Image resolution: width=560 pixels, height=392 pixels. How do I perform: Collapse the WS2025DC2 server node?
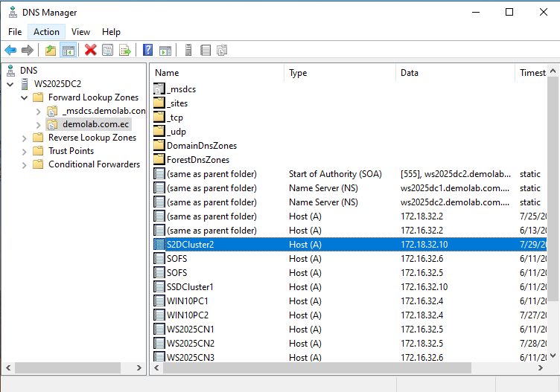[10, 84]
